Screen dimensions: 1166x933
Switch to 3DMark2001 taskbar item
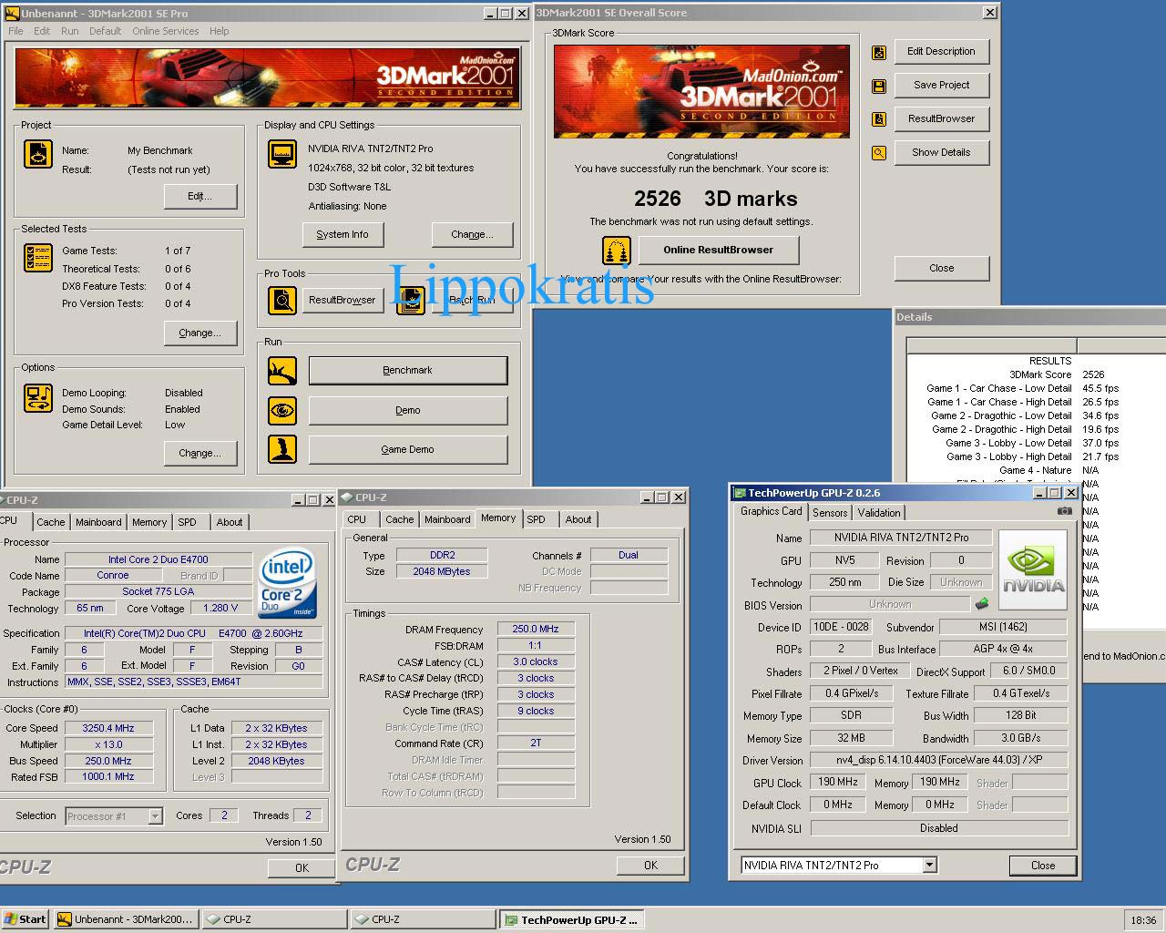[x=126, y=919]
